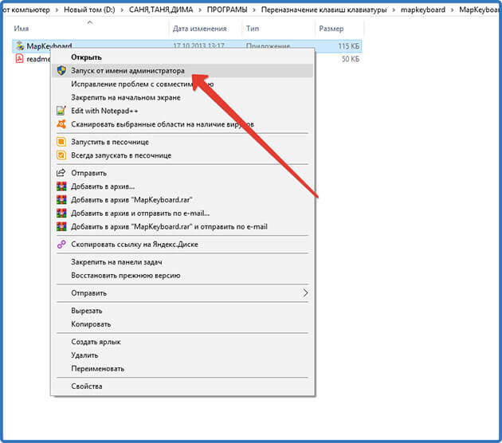Sort by the Размер column header
Screen dimensions: 502x443
coord(331,29)
